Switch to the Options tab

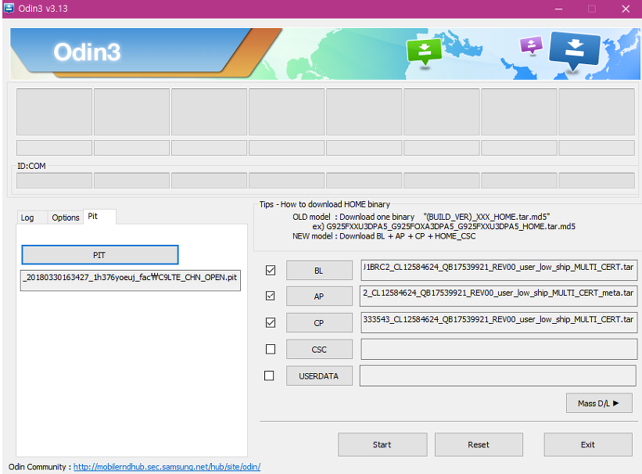point(66,217)
